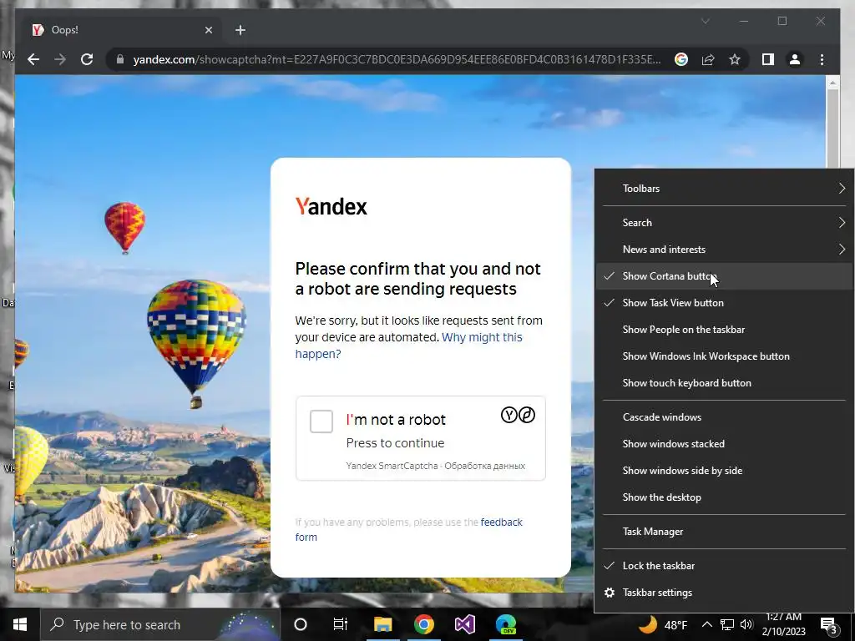The image size is (855, 641).
Task: Click the search highlights illustration in taskbar
Action: 248,626
